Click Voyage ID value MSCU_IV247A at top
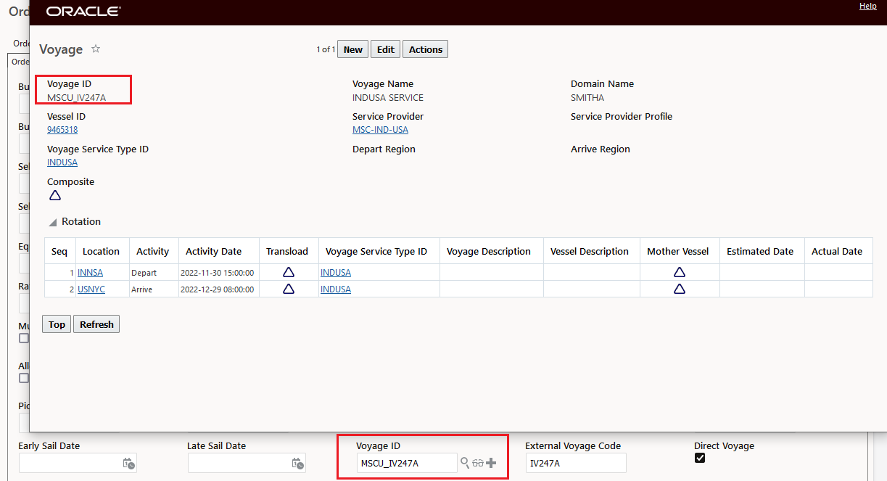 point(77,98)
